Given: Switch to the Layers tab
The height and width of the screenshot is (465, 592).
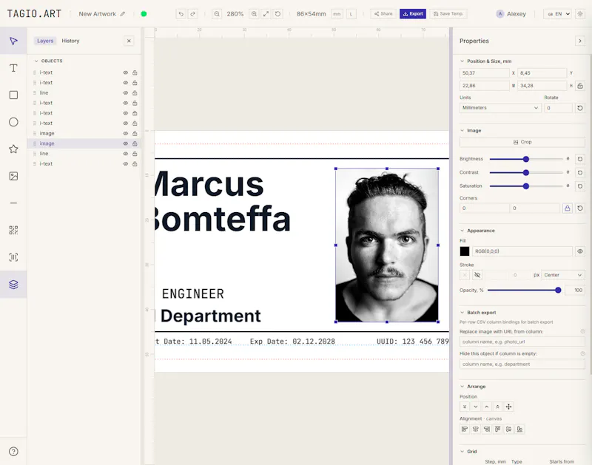Looking at the screenshot, I should click(x=45, y=41).
